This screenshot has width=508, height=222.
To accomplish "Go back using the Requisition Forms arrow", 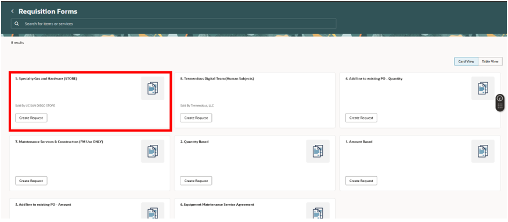I will [12, 12].
